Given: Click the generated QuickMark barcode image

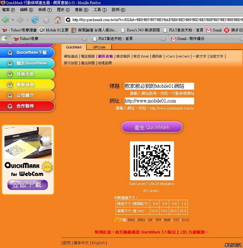Looking at the screenshot, I should (x=152, y=161).
